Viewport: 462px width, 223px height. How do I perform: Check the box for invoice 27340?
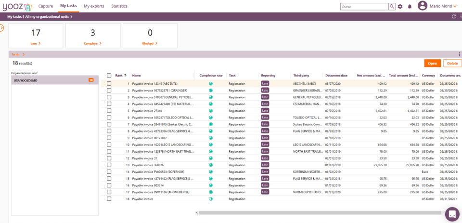pyautogui.click(x=109, y=111)
